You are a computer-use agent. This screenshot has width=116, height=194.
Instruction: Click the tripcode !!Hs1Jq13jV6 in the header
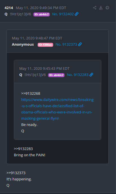[x=20, y=14]
